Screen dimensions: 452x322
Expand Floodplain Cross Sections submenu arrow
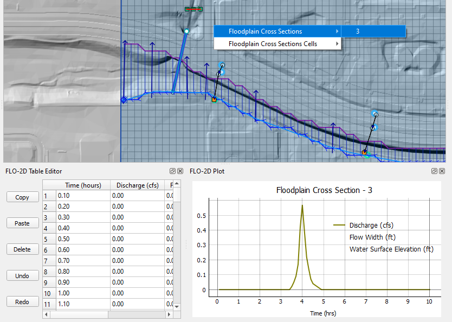click(x=338, y=31)
